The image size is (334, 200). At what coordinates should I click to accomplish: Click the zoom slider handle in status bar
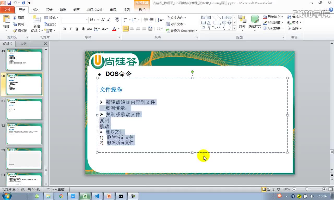pos(307,189)
